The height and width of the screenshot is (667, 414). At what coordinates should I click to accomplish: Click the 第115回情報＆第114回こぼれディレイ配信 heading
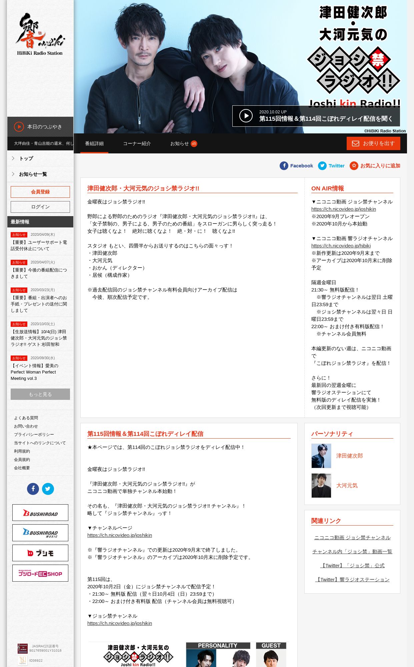point(145,434)
